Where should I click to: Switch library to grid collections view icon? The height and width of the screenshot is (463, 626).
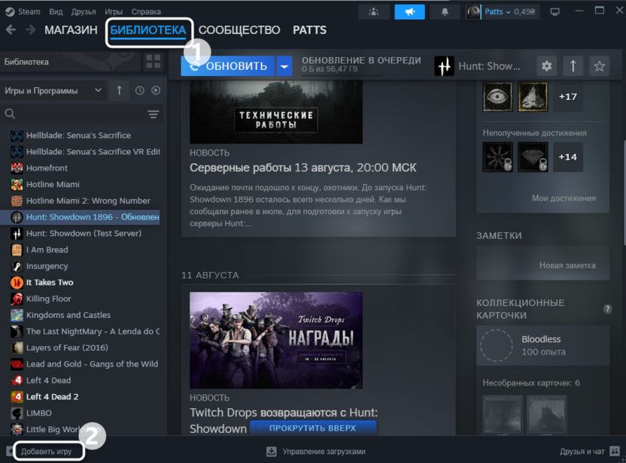pyautogui.click(x=153, y=62)
